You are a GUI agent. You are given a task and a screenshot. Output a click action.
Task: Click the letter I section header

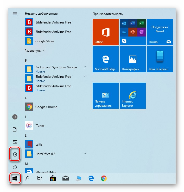pyautogui.click(x=26, y=117)
